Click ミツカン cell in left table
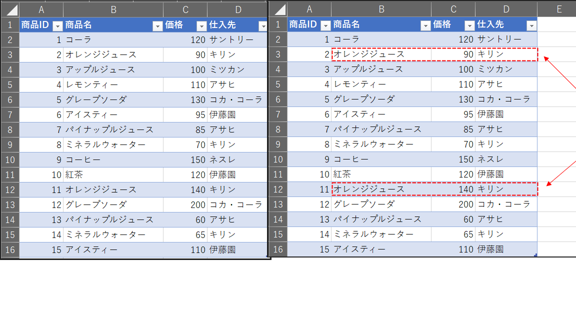This screenshot has height=324, width=576. 237,70
